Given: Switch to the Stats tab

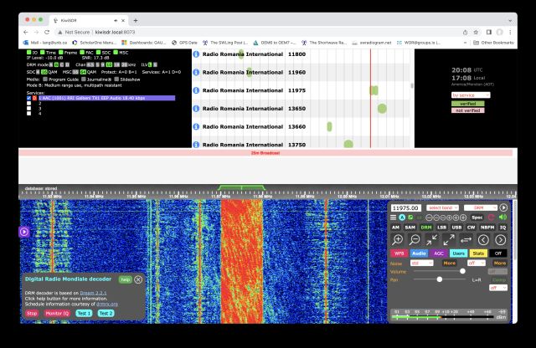Looking at the screenshot, I should (478, 253).
